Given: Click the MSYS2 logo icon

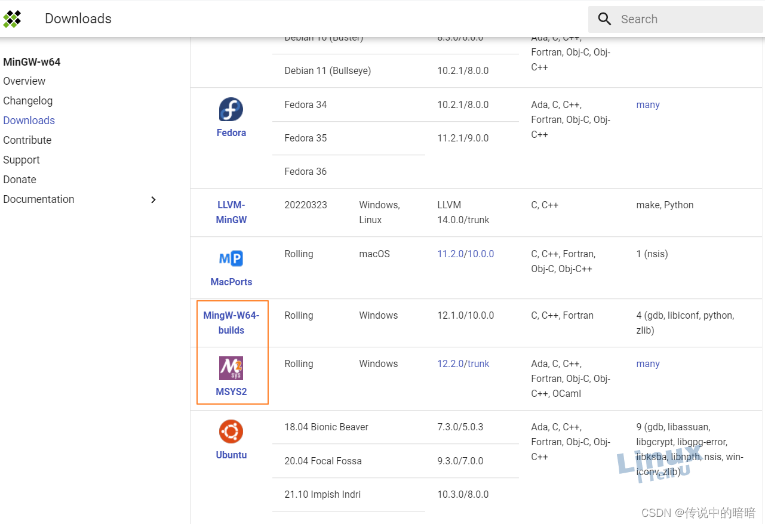Looking at the screenshot, I should tap(231, 368).
